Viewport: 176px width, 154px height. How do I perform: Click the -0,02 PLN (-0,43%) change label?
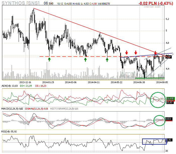(x=156, y=3)
